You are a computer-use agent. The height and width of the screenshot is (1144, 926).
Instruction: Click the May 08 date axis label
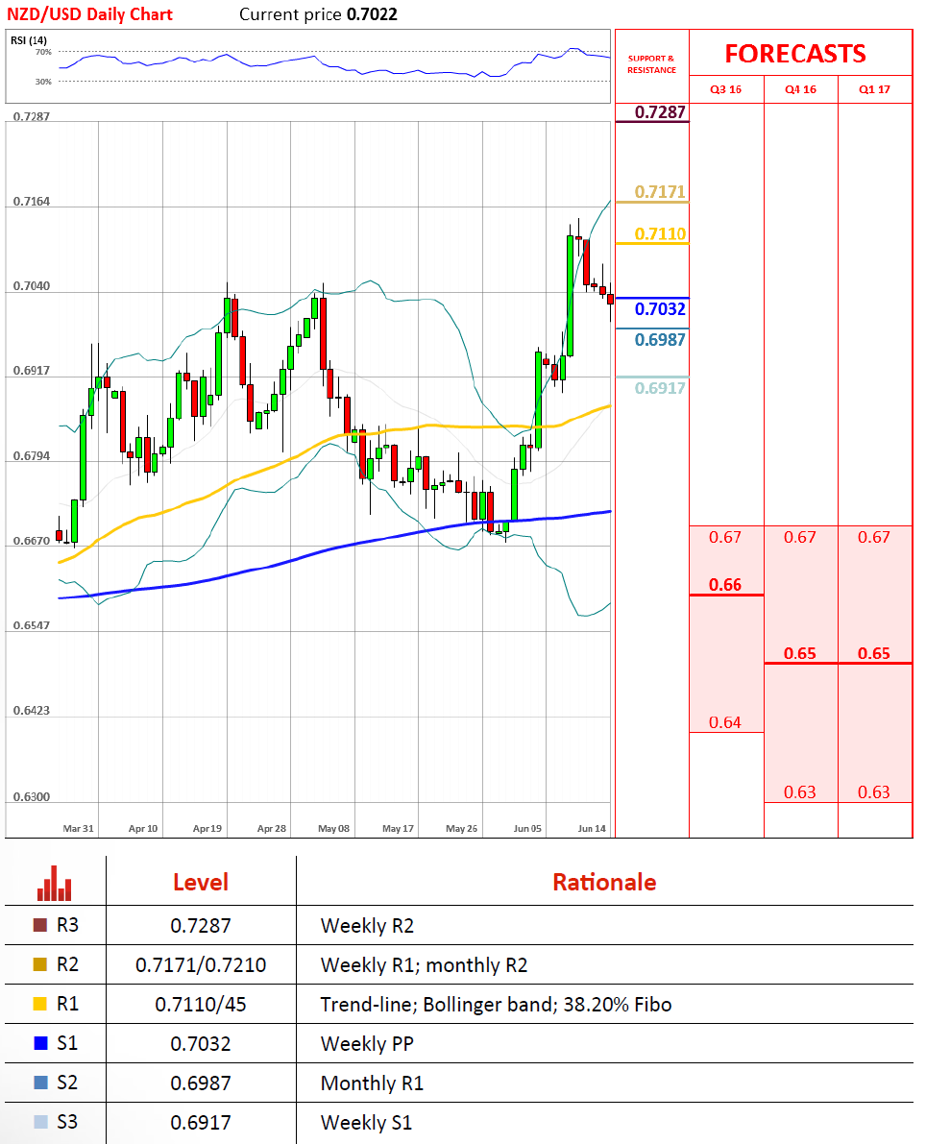(x=333, y=829)
